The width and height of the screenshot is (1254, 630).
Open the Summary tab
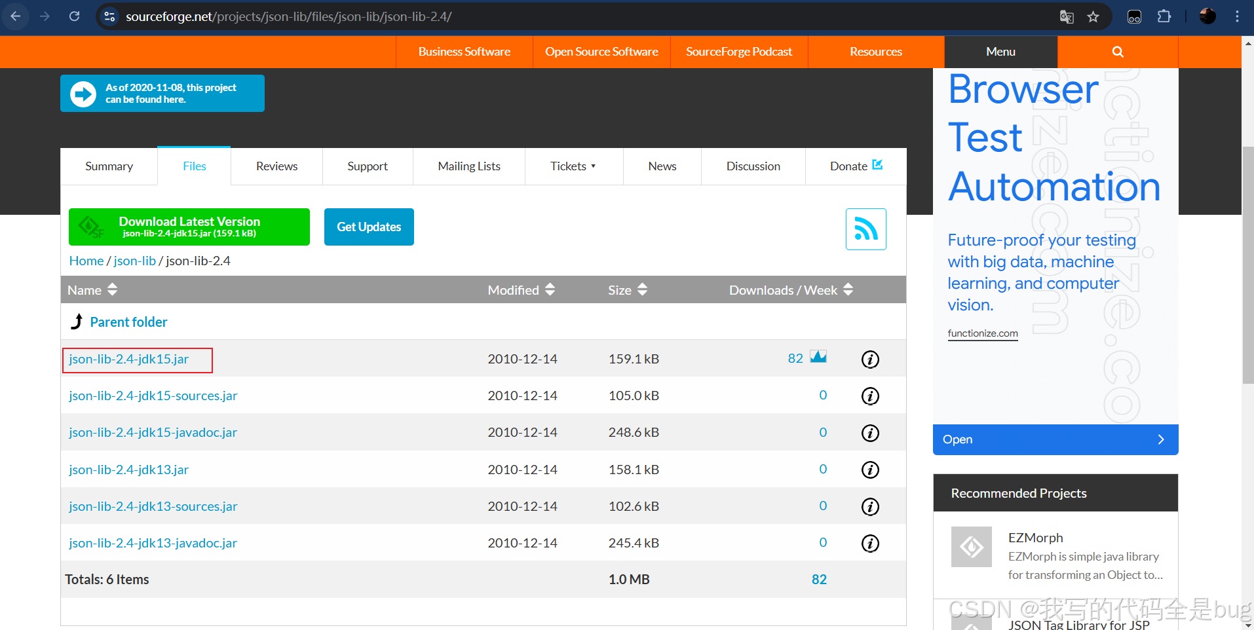(x=109, y=166)
